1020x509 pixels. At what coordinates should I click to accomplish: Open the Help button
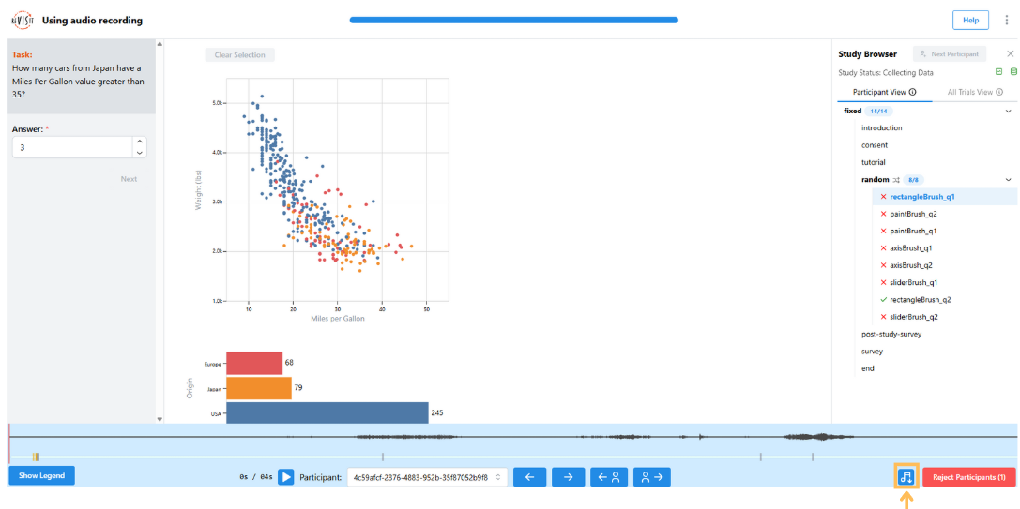970,20
